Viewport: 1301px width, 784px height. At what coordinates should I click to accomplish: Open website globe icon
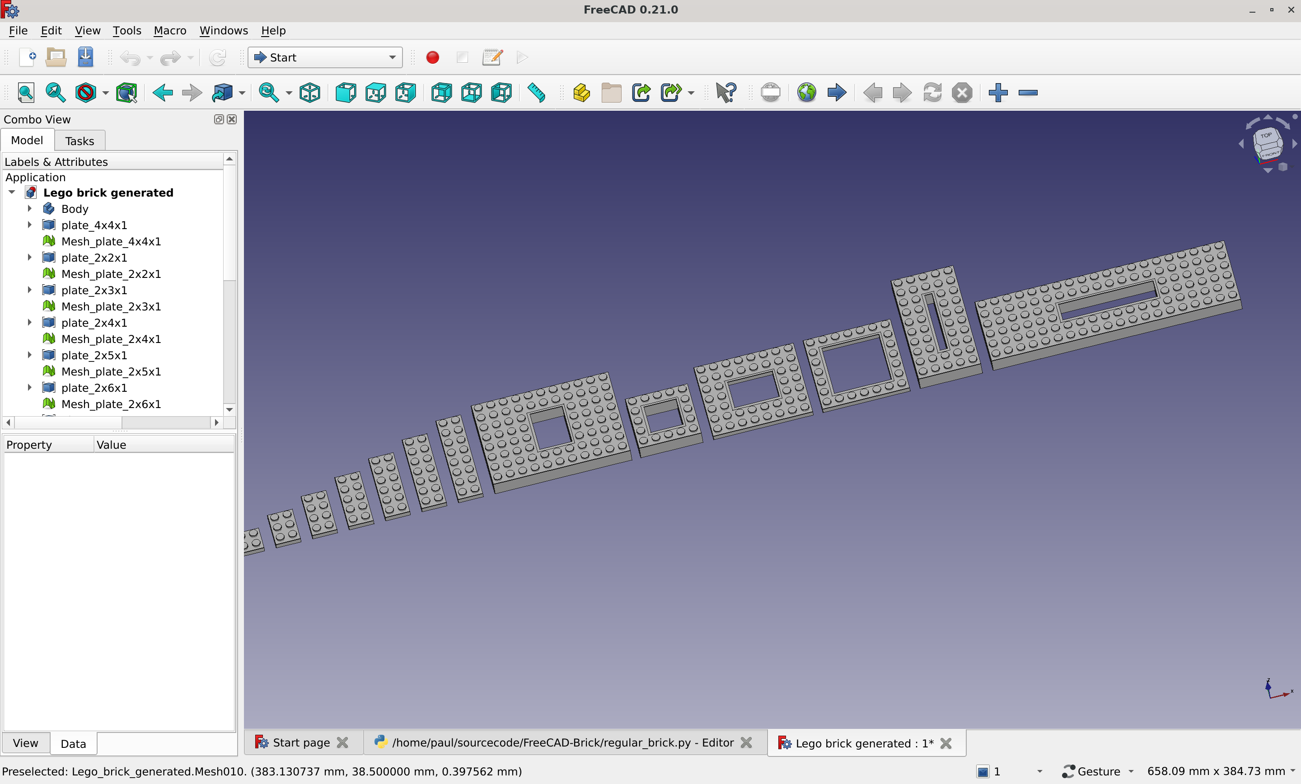(807, 93)
